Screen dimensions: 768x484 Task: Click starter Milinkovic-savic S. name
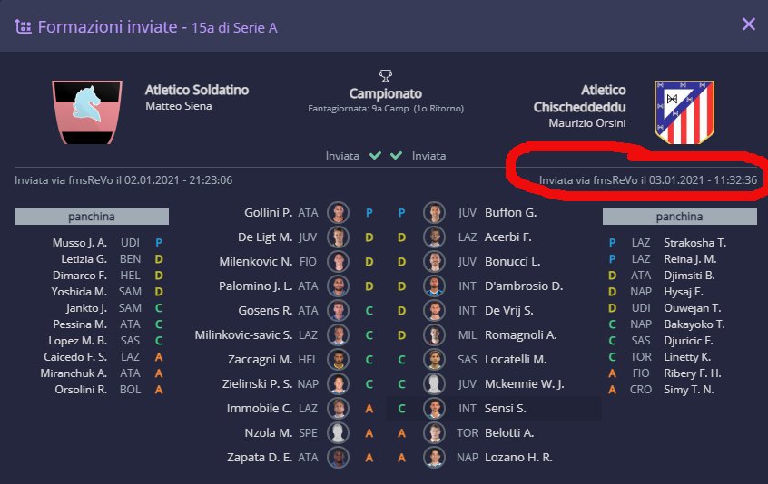[x=243, y=335]
